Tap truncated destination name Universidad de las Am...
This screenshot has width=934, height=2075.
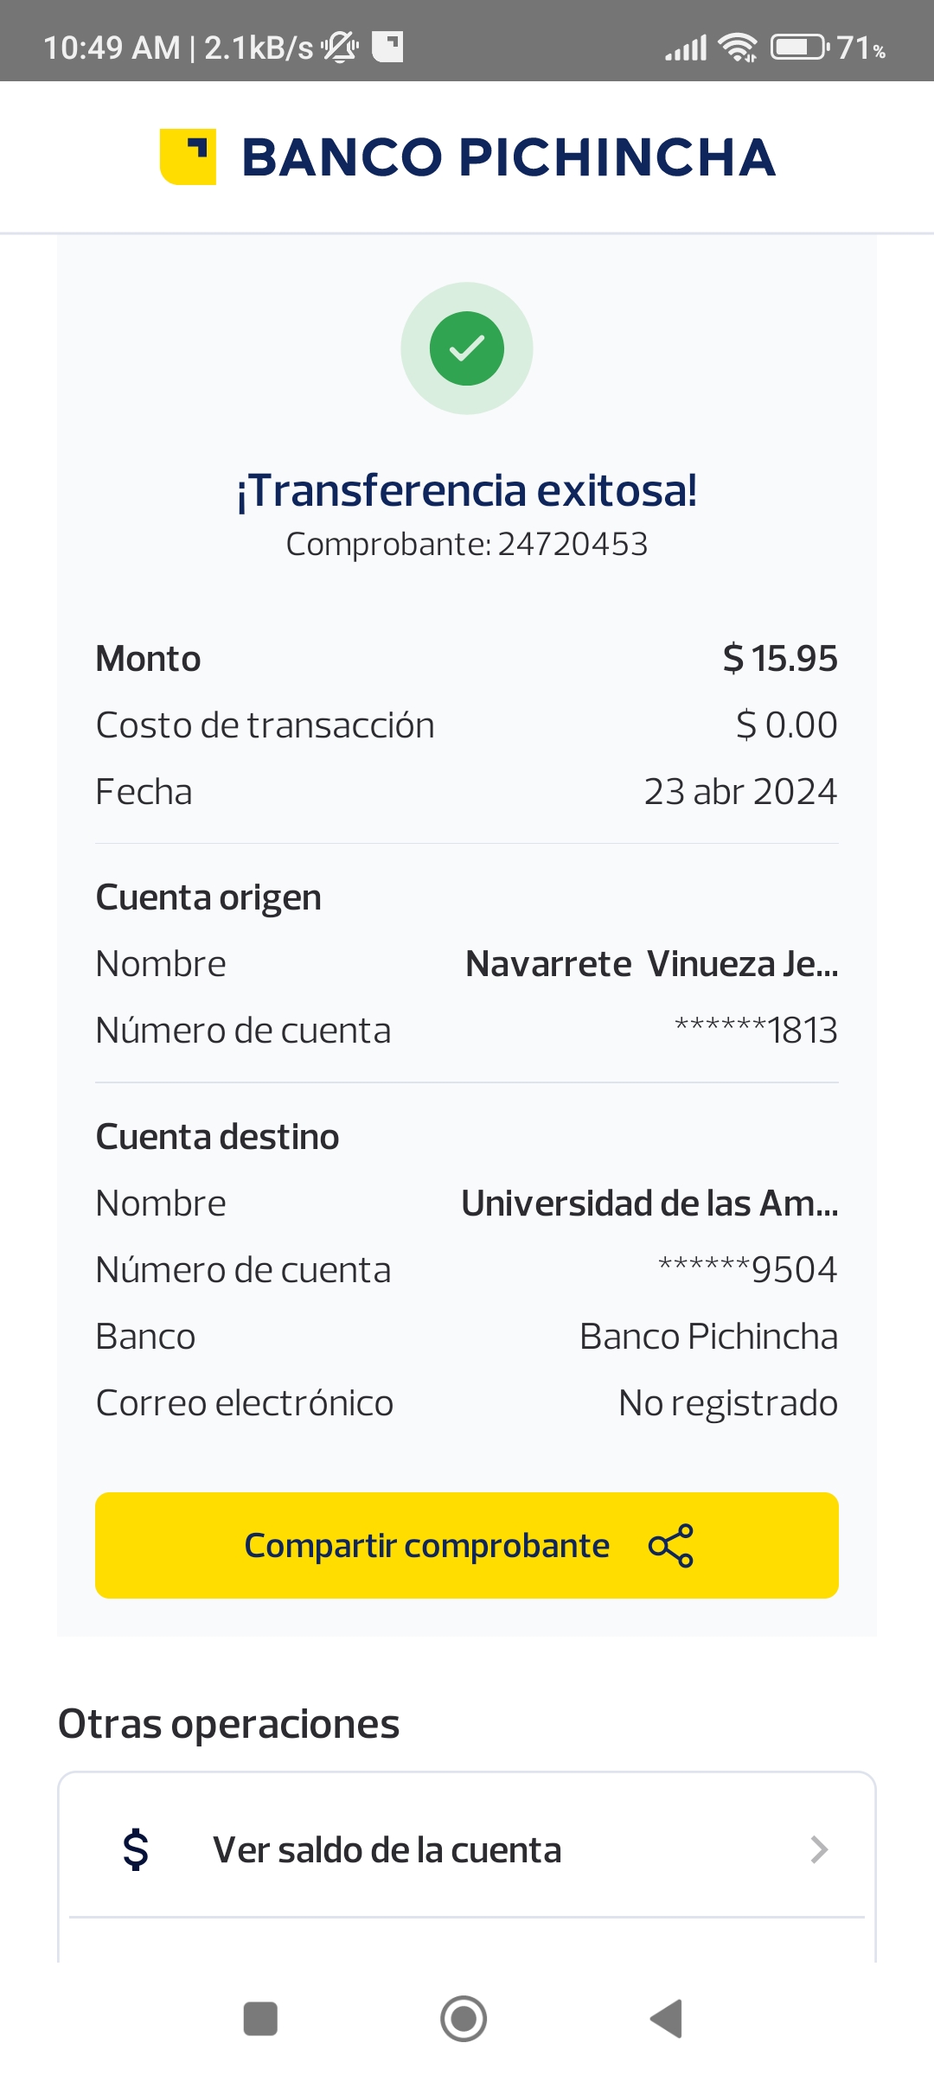[649, 1203]
